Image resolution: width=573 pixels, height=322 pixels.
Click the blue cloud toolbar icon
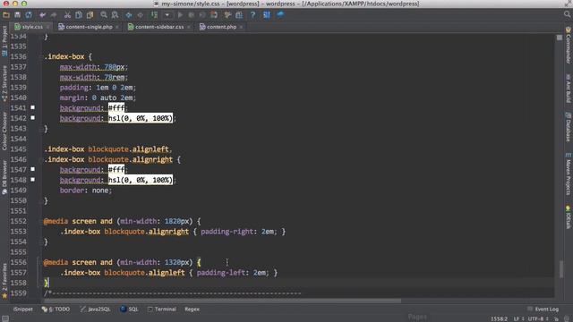point(280,15)
